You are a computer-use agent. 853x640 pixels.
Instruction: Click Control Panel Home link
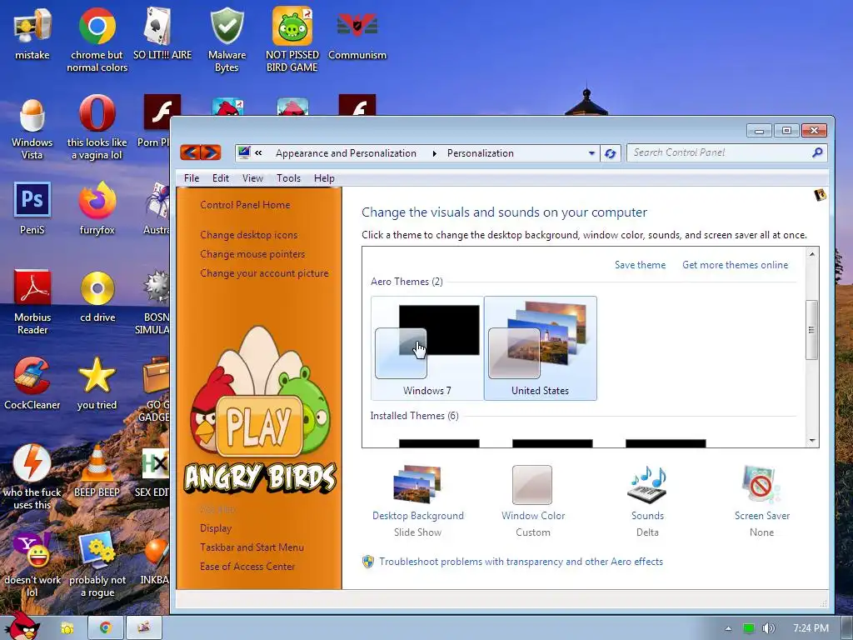click(x=245, y=205)
